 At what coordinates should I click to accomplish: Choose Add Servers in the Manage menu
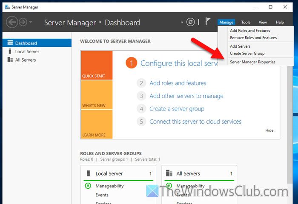255,46
